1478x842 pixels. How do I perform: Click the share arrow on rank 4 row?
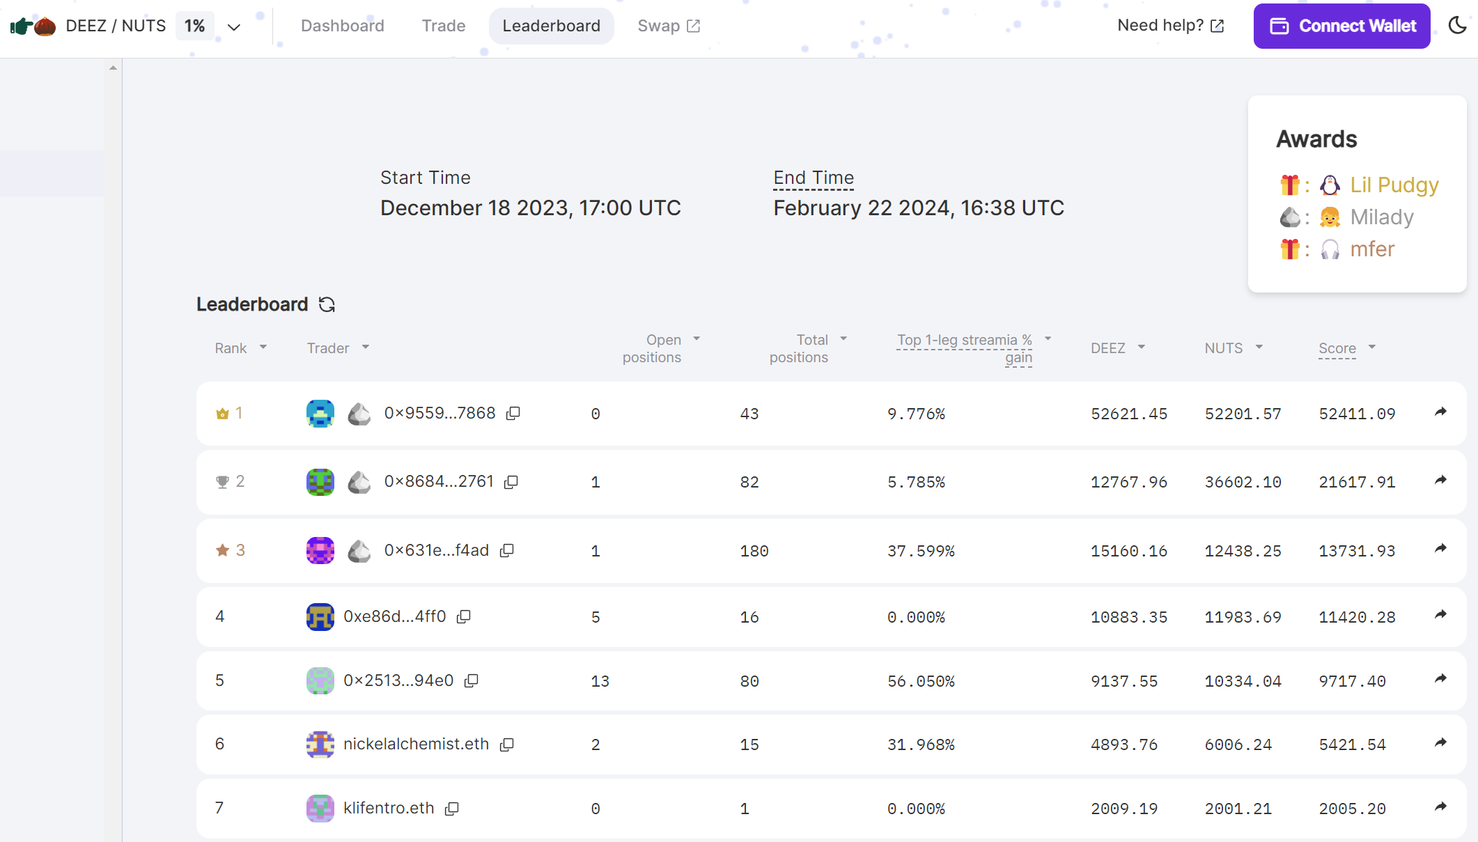coord(1440,615)
